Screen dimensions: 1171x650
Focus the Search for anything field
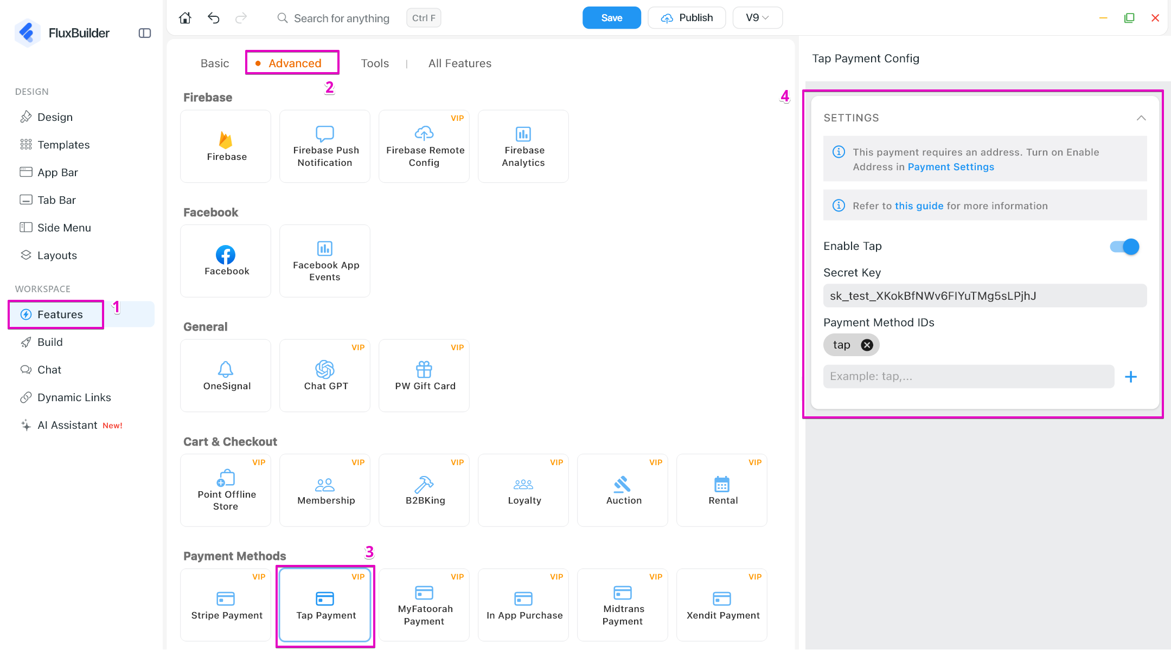tap(342, 18)
